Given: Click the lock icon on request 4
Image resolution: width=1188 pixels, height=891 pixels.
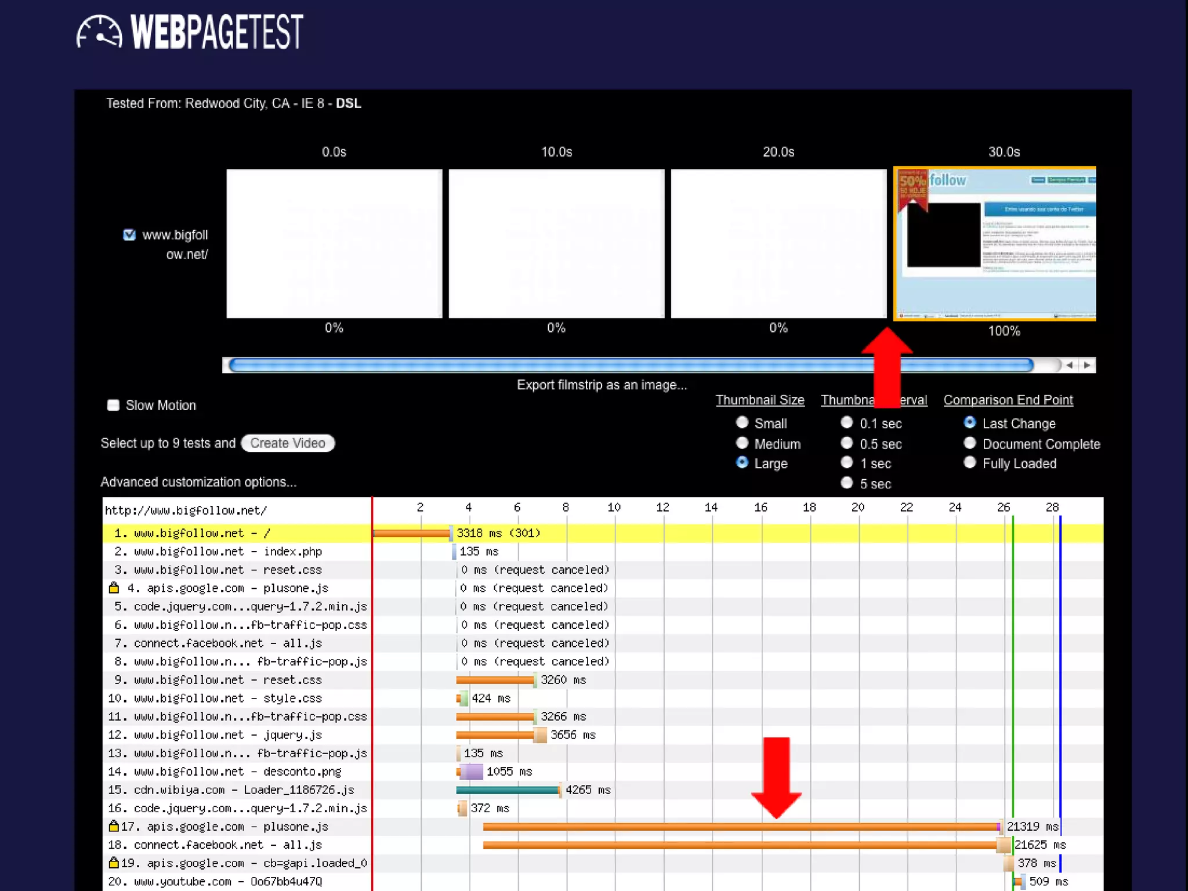Looking at the screenshot, I should point(114,588).
